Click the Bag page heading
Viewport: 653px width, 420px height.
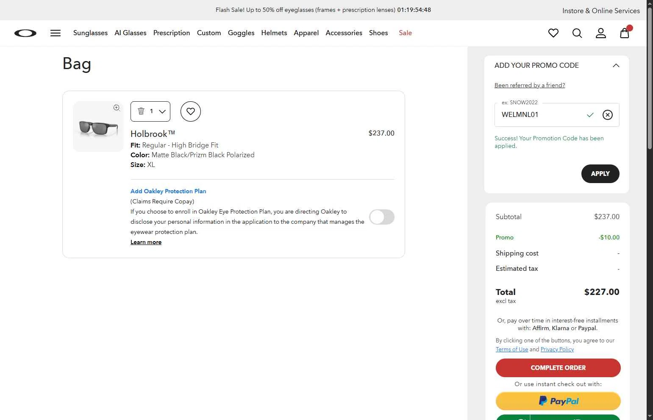77,64
